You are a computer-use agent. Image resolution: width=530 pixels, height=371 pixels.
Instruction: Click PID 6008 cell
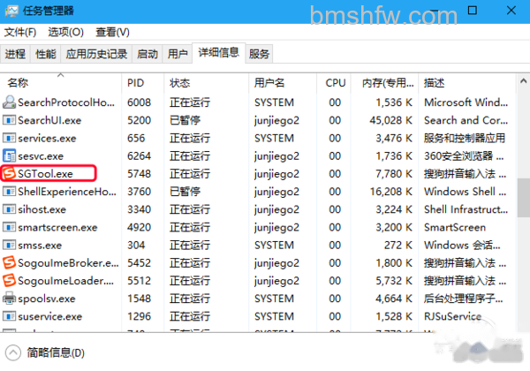point(139,102)
